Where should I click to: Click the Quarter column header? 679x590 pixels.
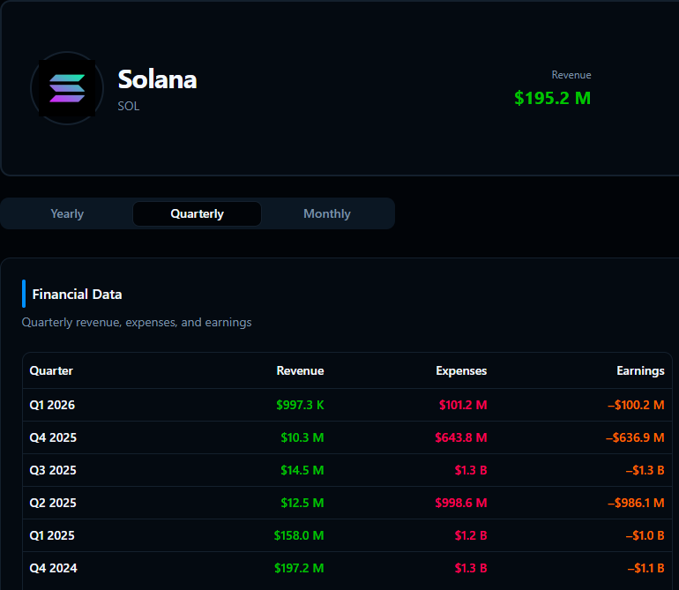pos(51,370)
